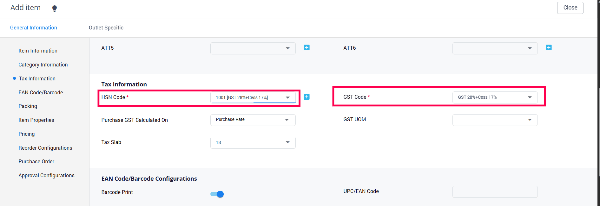Expand the GST Code dropdown
600x206 pixels.
click(x=495, y=97)
